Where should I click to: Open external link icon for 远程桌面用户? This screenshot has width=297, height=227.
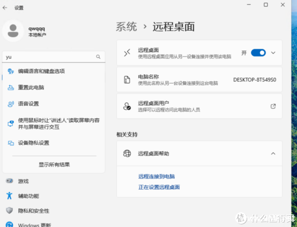click(x=273, y=106)
